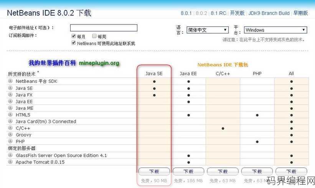The width and height of the screenshot is (315, 188).
Task: Open the 8.1 RC version link
Action: tap(218, 13)
